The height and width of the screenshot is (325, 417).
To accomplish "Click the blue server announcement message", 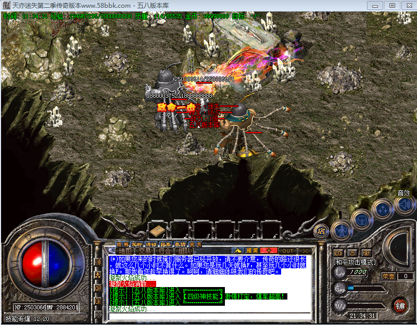I will click(x=208, y=266).
